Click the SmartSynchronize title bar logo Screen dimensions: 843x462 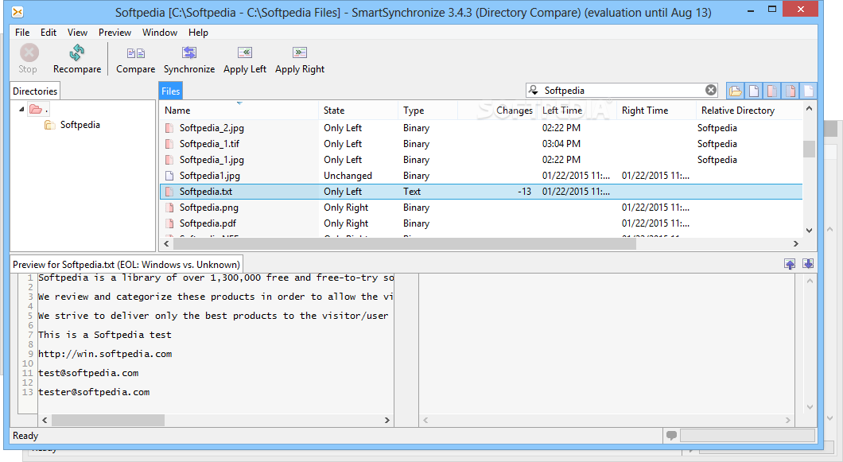[17, 12]
